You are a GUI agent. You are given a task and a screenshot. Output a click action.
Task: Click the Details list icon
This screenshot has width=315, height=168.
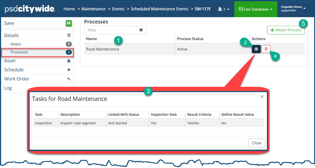point(69,36)
